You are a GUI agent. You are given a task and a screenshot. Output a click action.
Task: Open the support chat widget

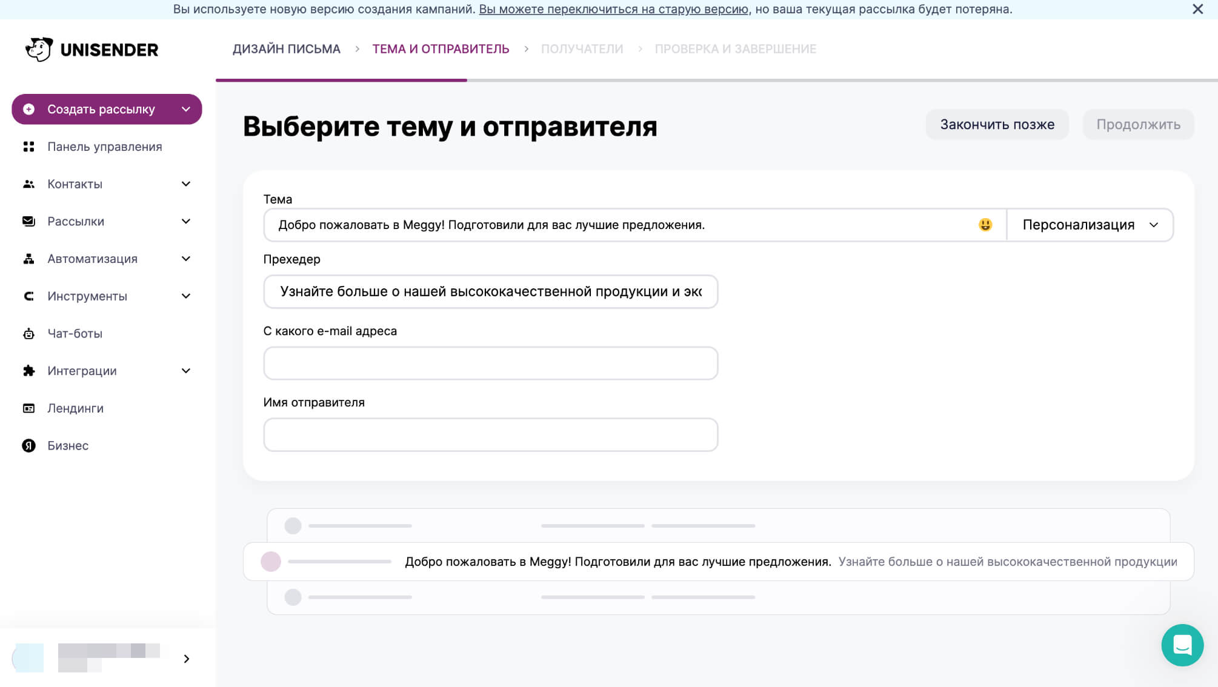(x=1182, y=645)
